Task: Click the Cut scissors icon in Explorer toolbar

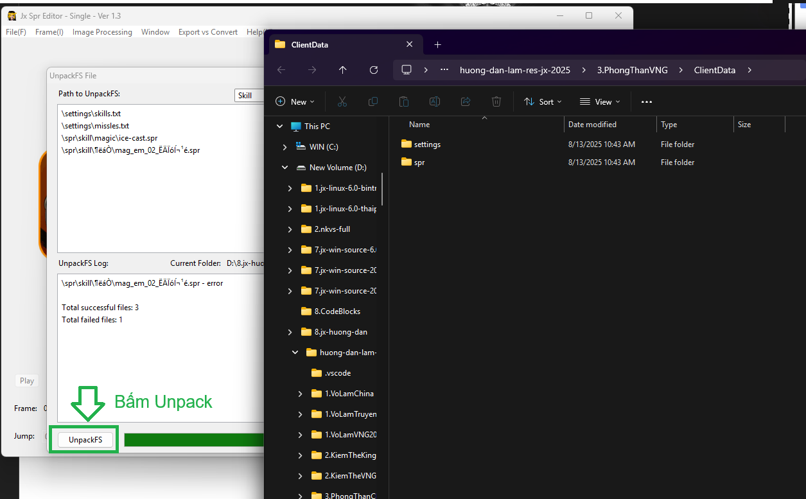Action: 342,101
